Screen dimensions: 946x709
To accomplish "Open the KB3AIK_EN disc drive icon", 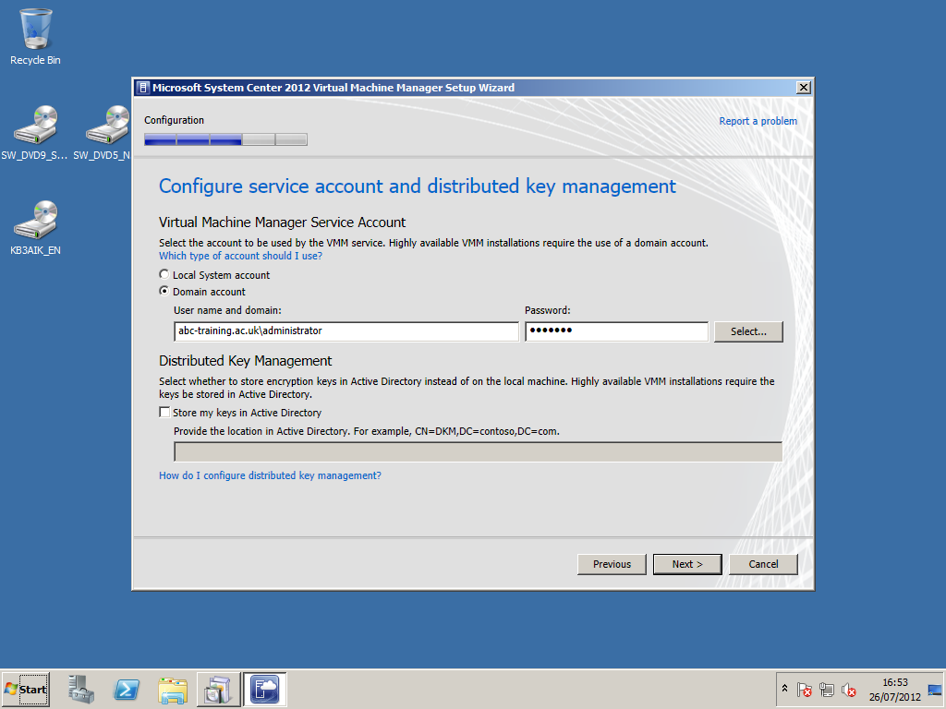I will point(36,227).
